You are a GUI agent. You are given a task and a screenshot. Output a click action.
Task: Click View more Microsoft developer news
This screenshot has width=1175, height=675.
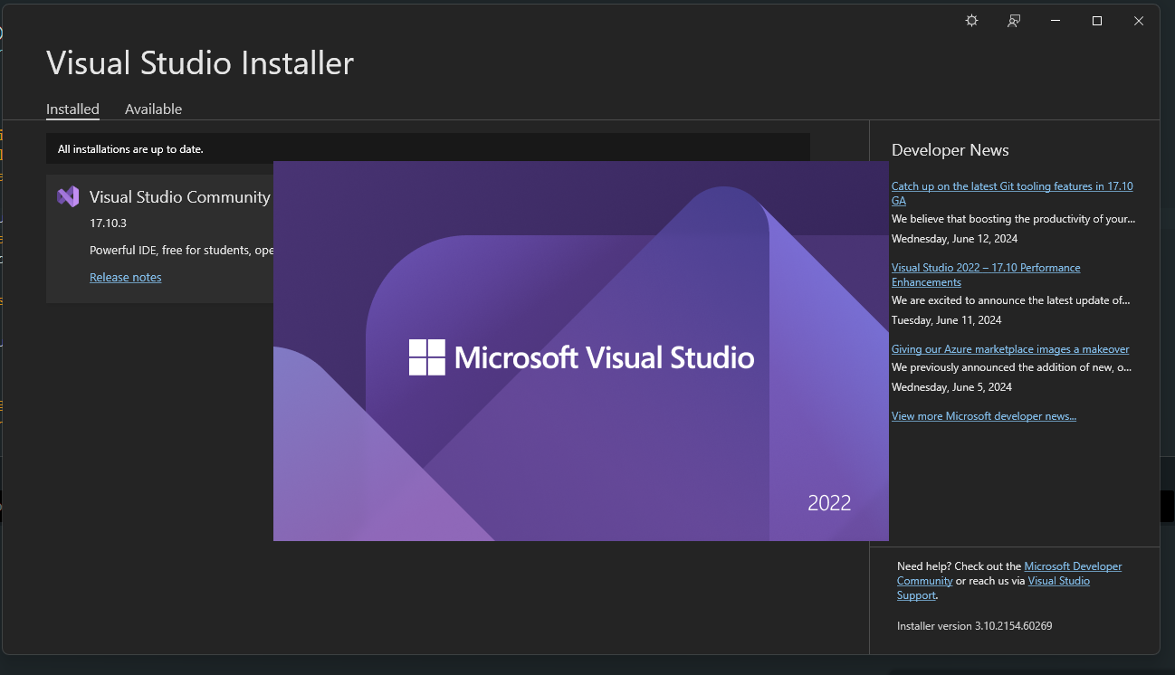[x=984, y=415]
